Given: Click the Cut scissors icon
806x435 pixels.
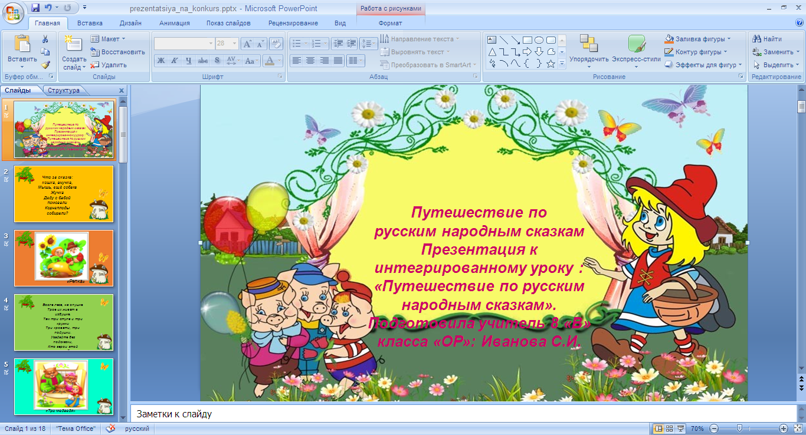Looking at the screenshot, I should point(45,39).
